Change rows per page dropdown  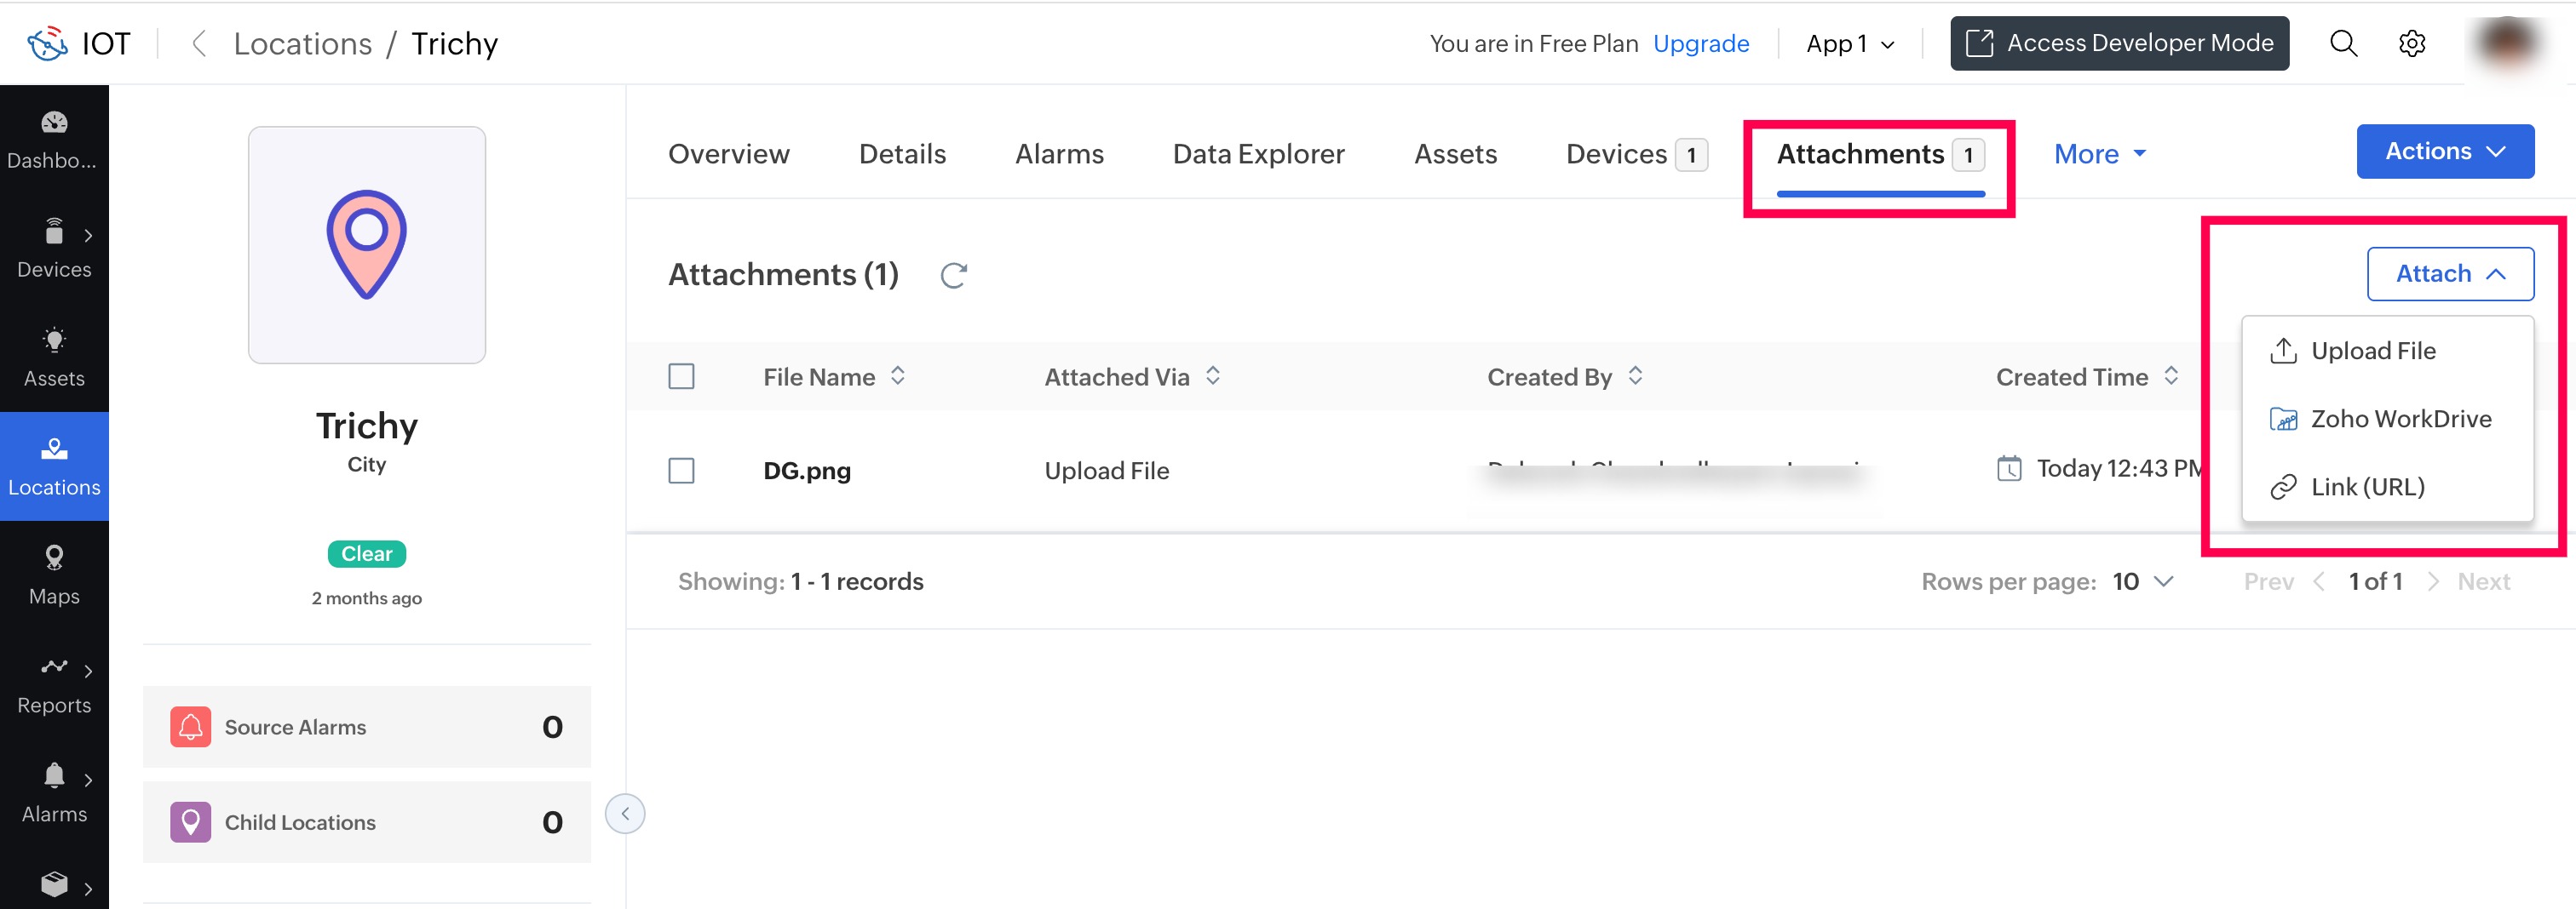pyautogui.click(x=2142, y=581)
